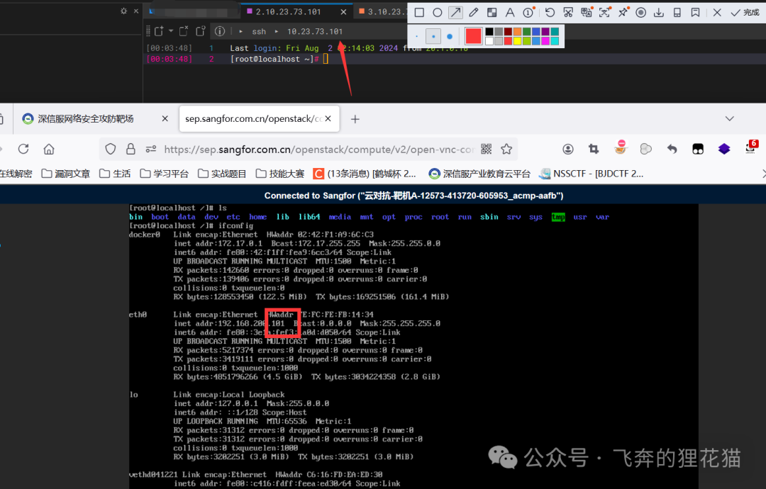Select the arrow annotation tool
The height and width of the screenshot is (489, 766).
coord(455,13)
